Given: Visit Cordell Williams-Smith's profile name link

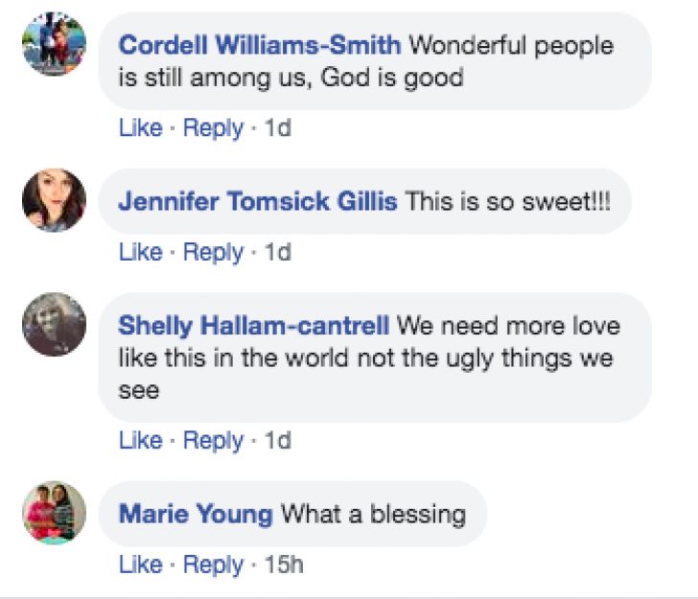Looking at the screenshot, I should [x=260, y=45].
